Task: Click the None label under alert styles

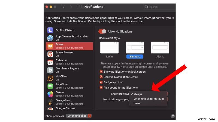Action: click(x=110, y=57)
